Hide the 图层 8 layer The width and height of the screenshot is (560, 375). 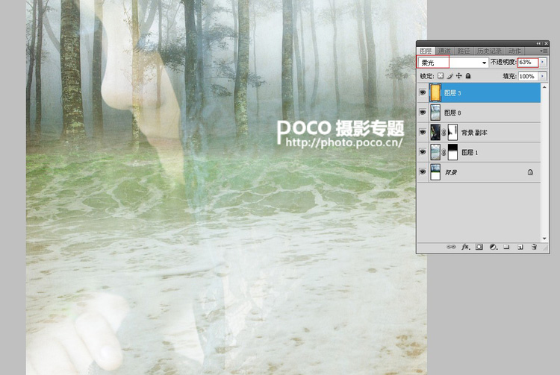click(x=423, y=113)
